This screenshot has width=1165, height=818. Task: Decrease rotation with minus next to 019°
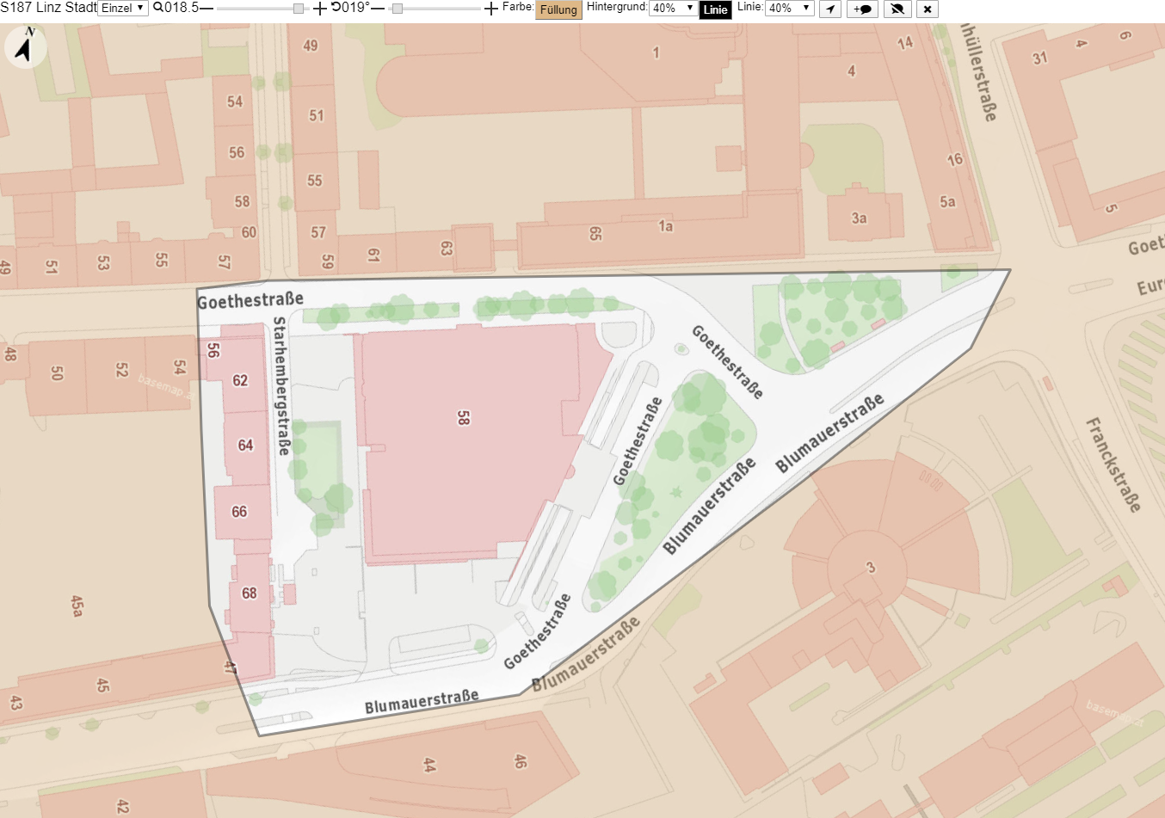pyautogui.click(x=377, y=8)
